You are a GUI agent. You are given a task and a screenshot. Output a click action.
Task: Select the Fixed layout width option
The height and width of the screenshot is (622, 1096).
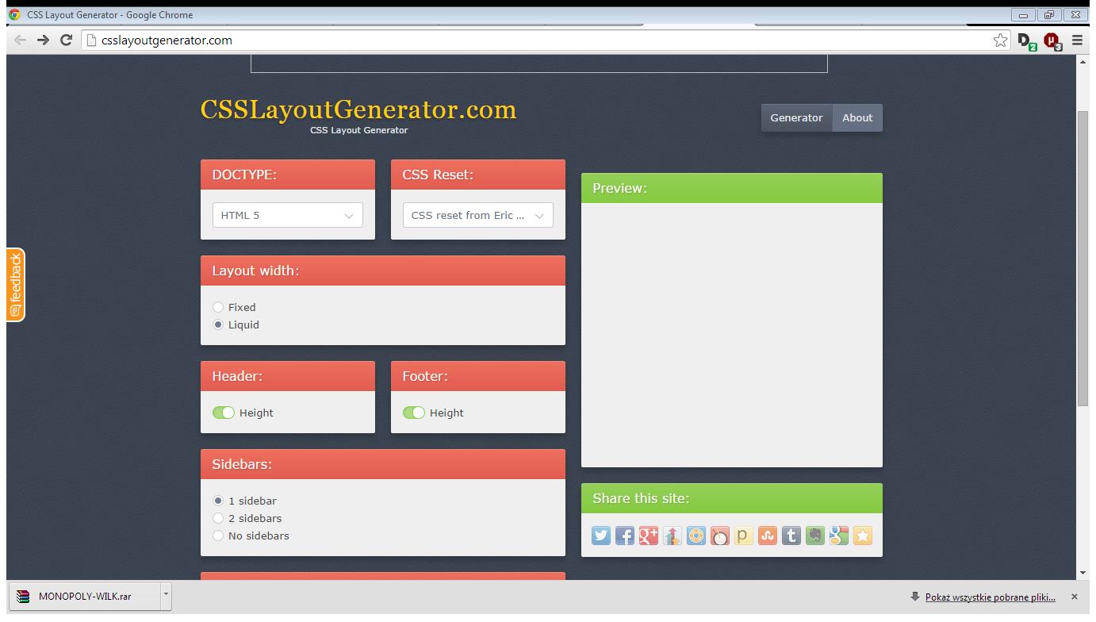click(218, 307)
